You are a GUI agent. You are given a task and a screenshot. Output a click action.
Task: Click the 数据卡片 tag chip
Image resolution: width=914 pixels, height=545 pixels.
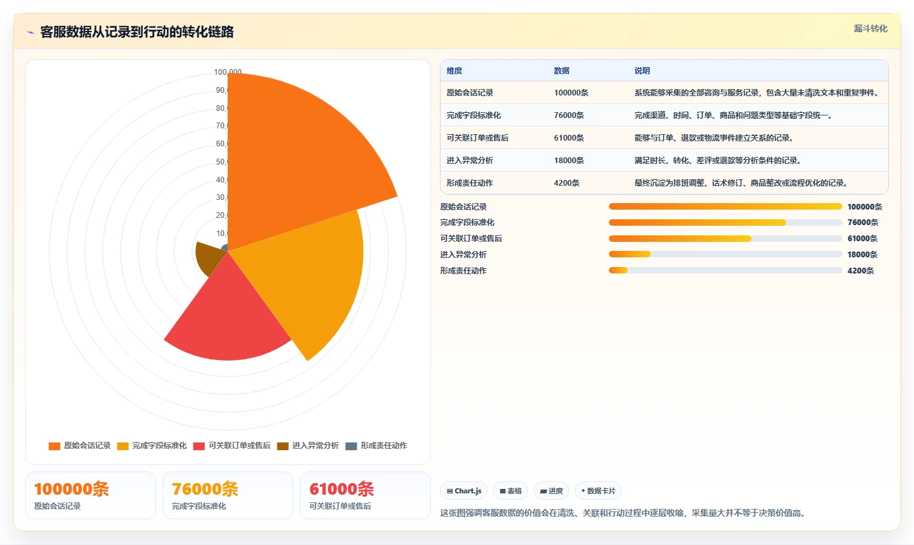tap(598, 491)
